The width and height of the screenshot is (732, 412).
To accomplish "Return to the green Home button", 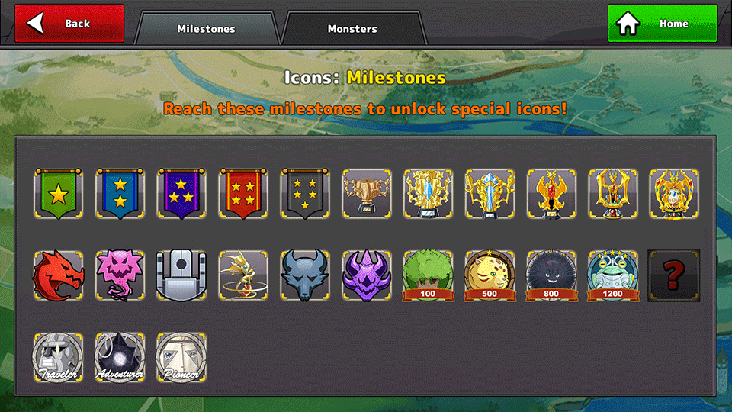I will (663, 24).
